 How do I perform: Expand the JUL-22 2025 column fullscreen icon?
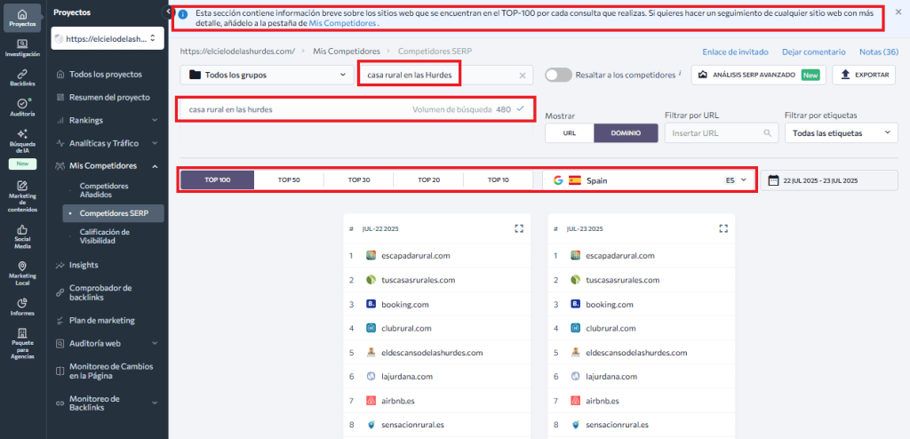coord(519,228)
